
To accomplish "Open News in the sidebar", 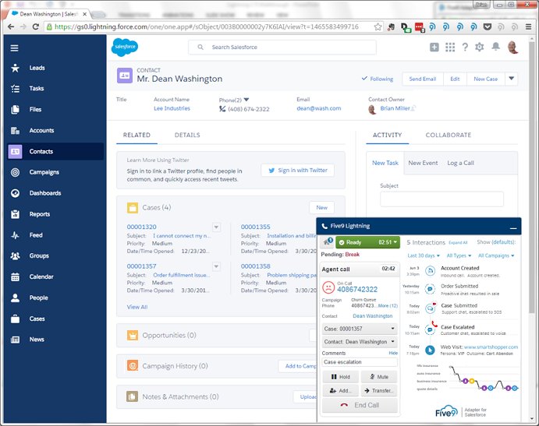I will [37, 340].
